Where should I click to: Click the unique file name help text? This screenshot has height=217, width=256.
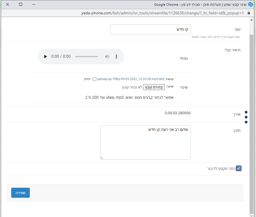pyautogui.click(x=216, y=37)
